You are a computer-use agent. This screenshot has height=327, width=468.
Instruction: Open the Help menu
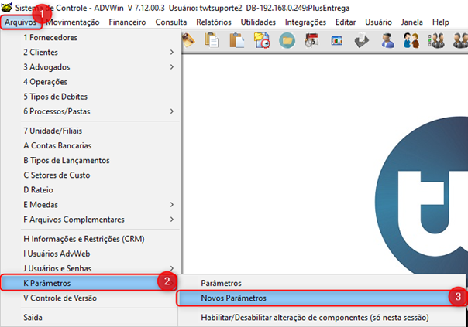(441, 22)
